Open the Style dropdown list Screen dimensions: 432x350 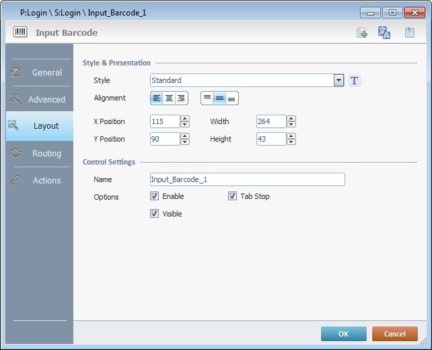coord(338,81)
